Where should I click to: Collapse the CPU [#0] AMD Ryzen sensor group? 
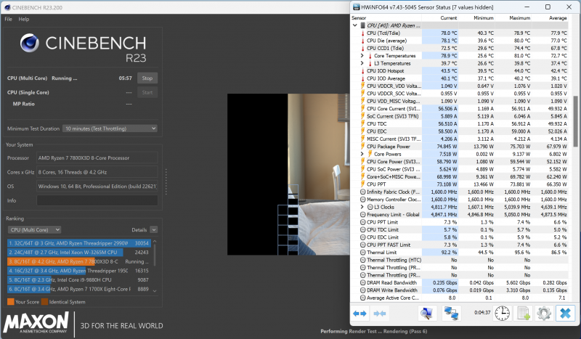coord(355,25)
